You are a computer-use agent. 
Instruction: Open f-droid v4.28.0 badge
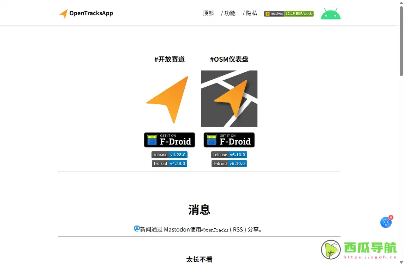pyautogui.click(x=169, y=164)
